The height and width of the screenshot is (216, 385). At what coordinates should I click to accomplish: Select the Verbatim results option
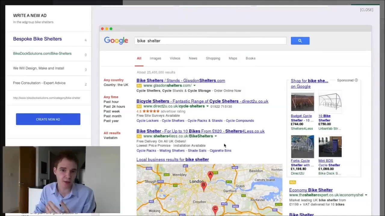tap(111, 138)
